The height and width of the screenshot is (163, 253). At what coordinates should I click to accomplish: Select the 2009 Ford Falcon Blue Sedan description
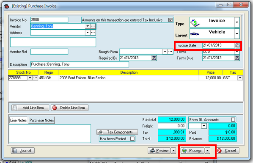point(129,78)
